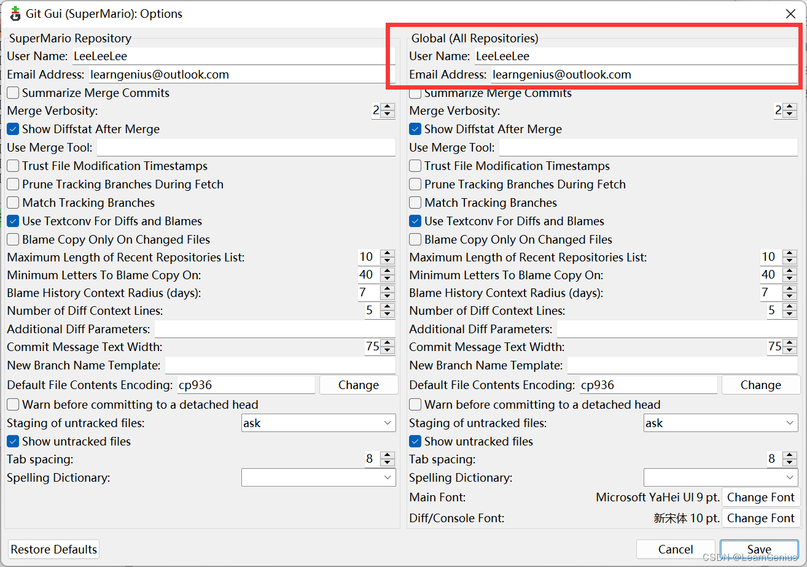Uncheck Use Textconv For Diffs in Global section
Image resolution: width=807 pixels, height=567 pixels.
pos(415,222)
